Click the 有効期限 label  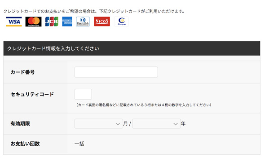coord(20,123)
